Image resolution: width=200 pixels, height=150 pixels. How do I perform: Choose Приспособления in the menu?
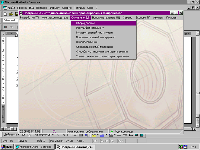103,42
